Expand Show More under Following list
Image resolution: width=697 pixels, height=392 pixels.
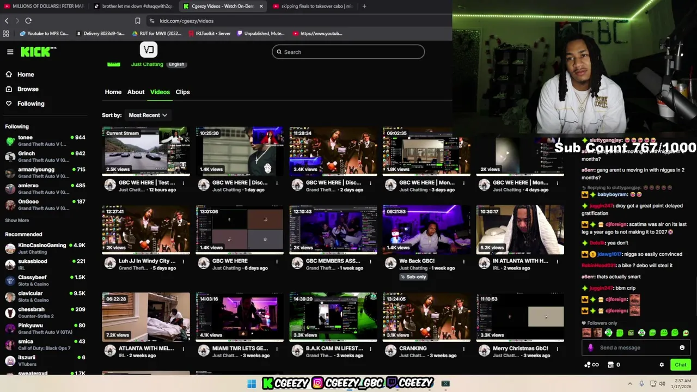(17, 220)
